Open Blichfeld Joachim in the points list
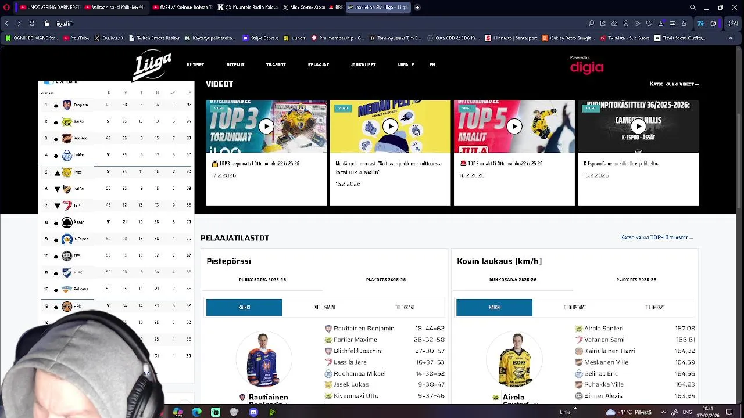Image resolution: width=744 pixels, height=418 pixels. pos(358,351)
